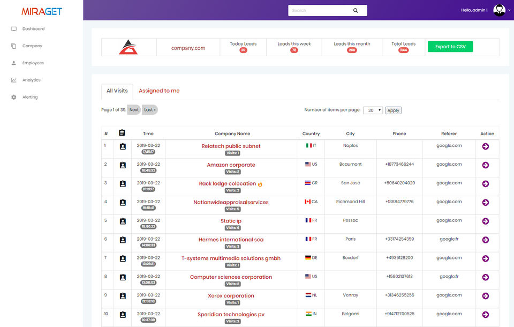Screen dimensions: 514x327
Task: Open the action arrow for Nationwideappraisalservices
Action: [486, 203]
